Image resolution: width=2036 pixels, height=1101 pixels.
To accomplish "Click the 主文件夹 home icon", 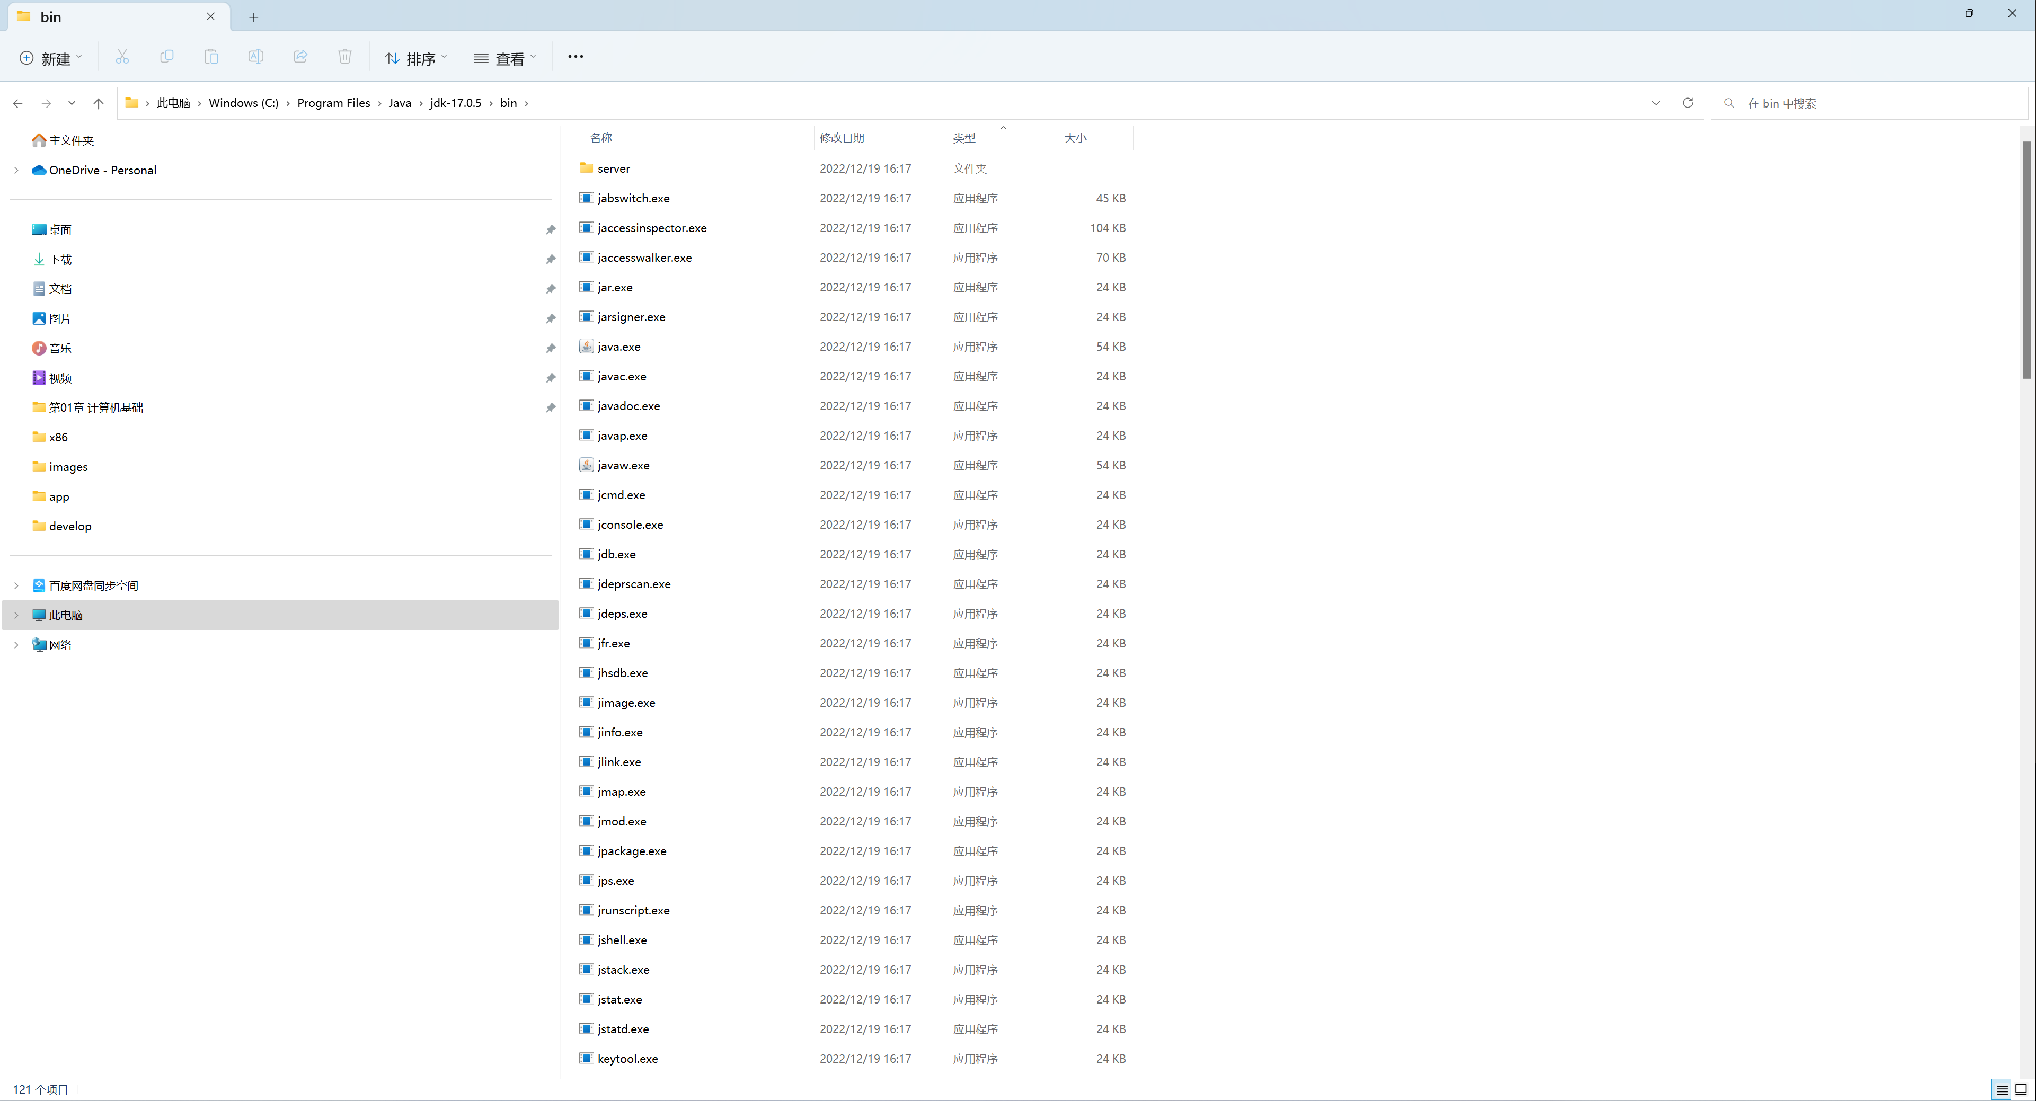I will 39,140.
